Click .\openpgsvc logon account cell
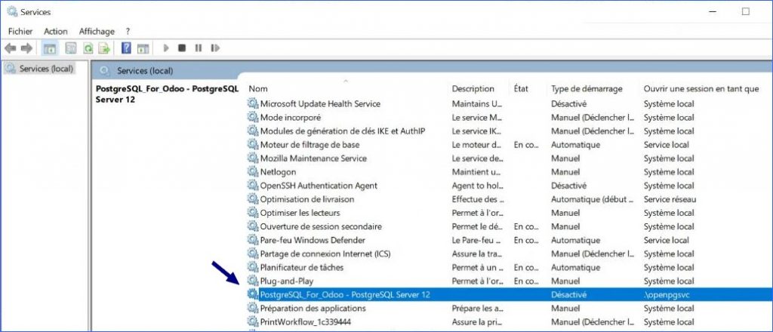This screenshot has width=773, height=332. pos(667,294)
